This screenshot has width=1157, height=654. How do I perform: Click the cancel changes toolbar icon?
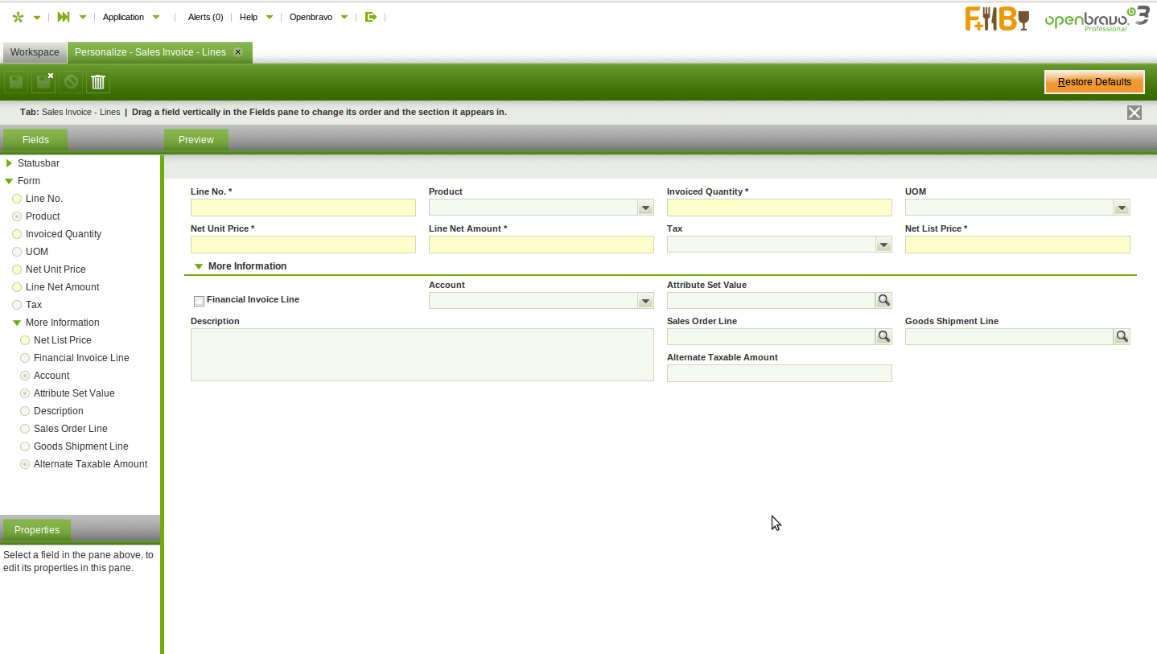tap(71, 82)
